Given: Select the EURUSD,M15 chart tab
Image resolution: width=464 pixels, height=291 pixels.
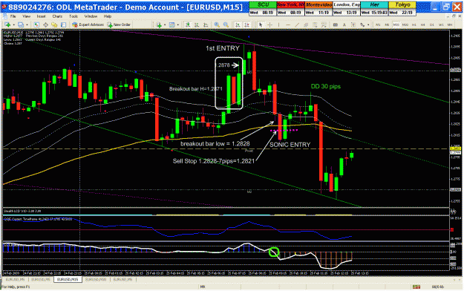Looking at the screenshot, I should click(x=68, y=279).
